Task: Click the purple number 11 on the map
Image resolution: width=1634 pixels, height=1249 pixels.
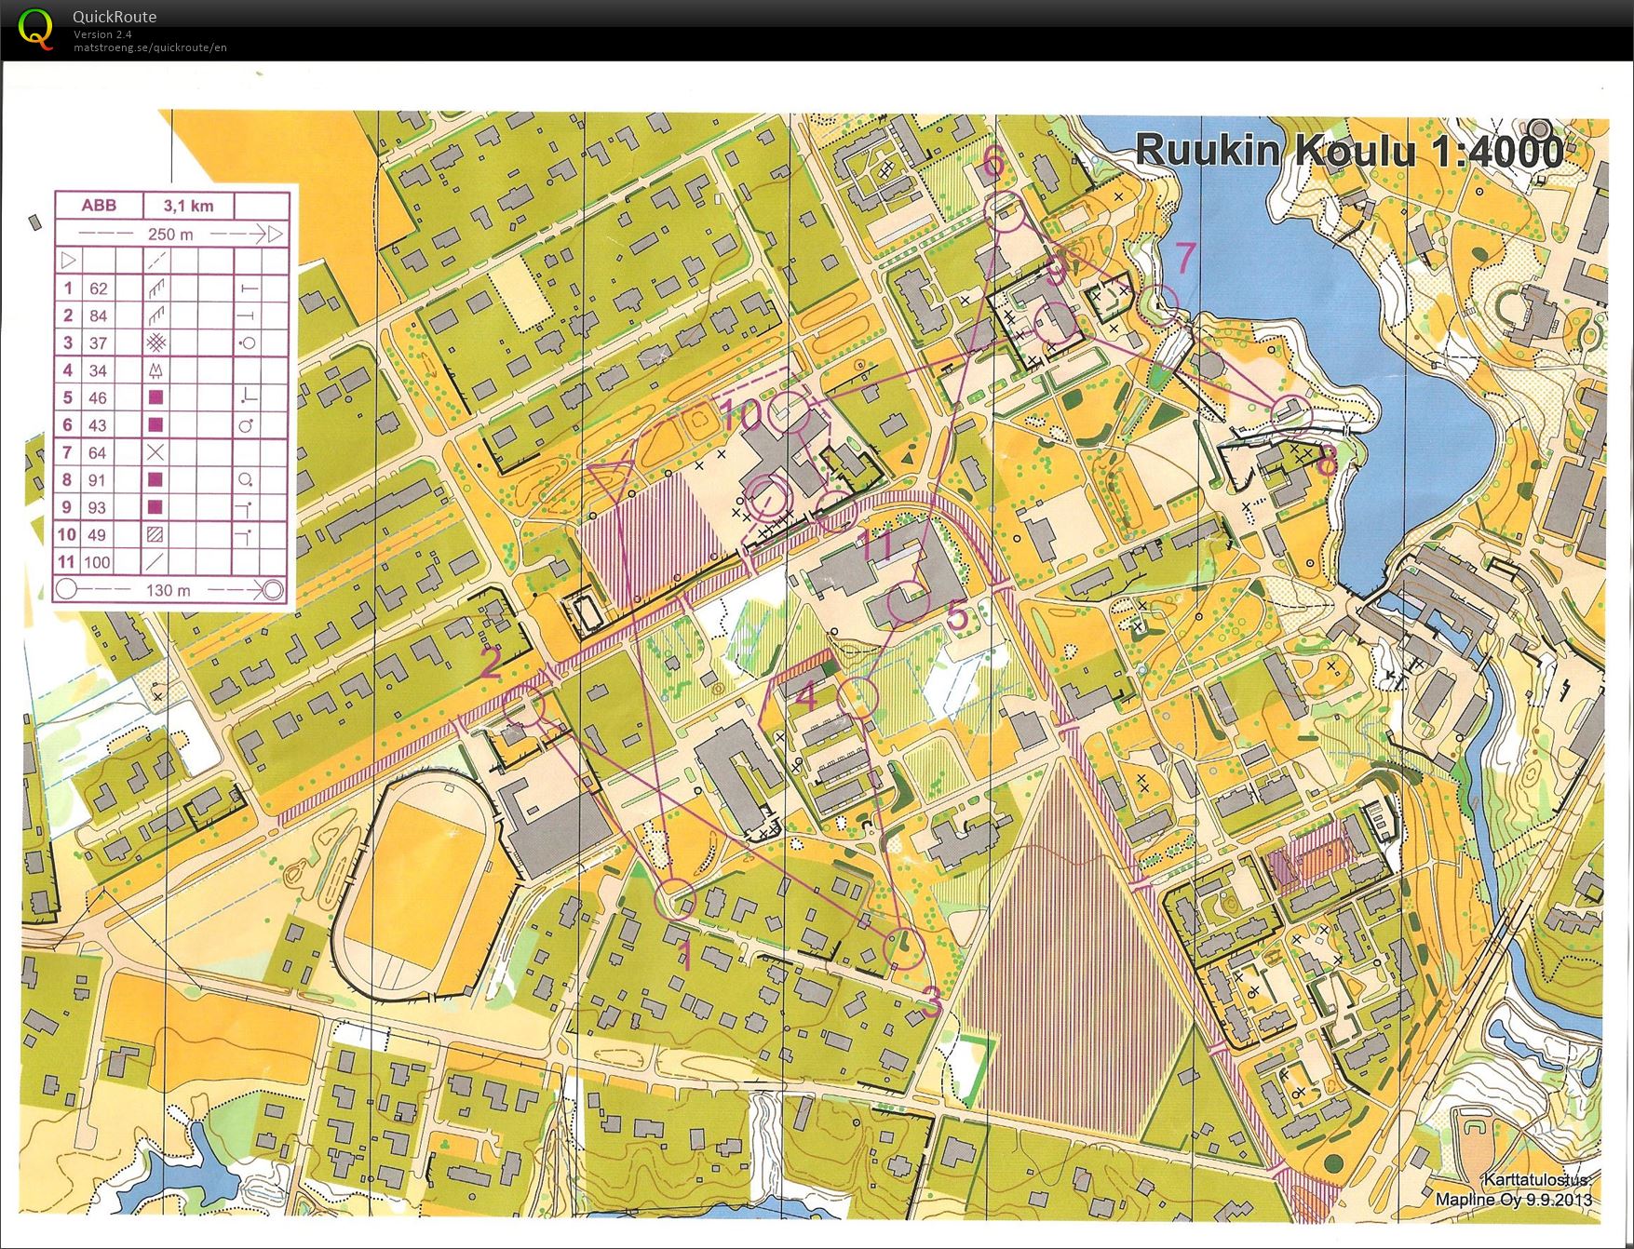Action: pos(877,544)
